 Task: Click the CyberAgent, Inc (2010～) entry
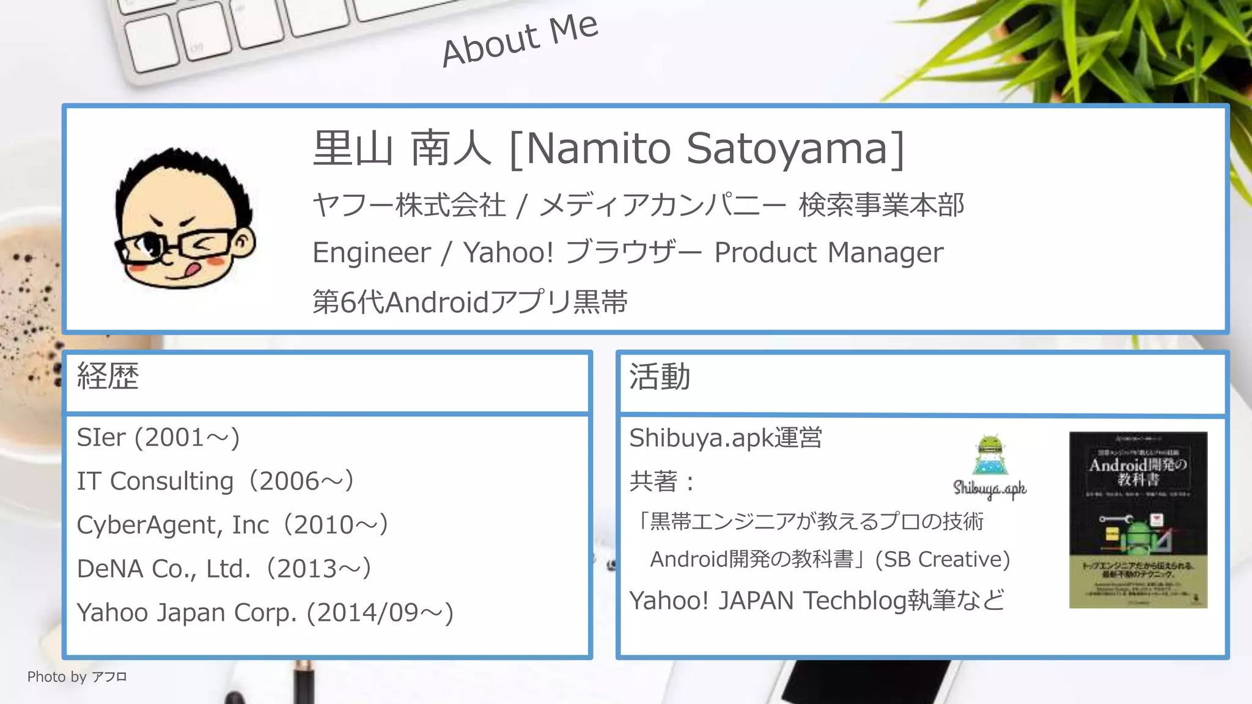pyautogui.click(x=232, y=525)
